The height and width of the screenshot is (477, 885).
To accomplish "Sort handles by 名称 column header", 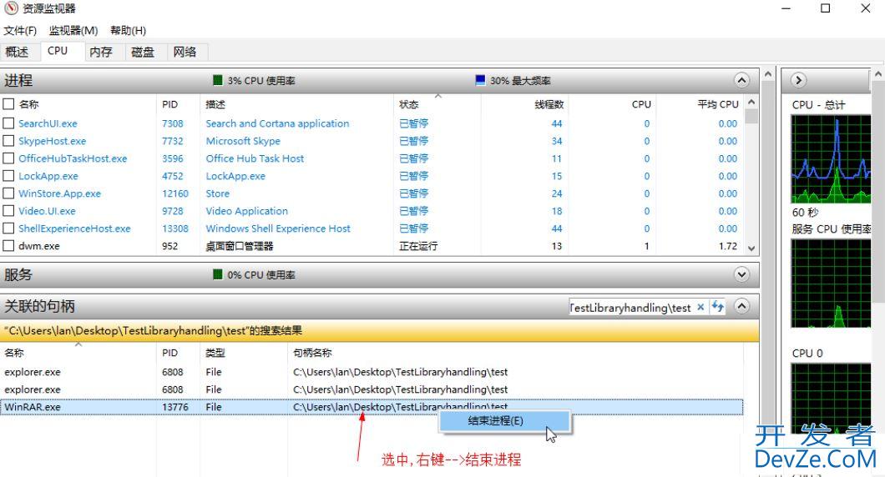I will point(15,353).
